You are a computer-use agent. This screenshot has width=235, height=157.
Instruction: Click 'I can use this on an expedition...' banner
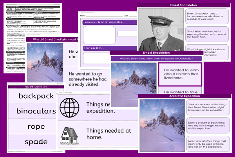point(110,22)
